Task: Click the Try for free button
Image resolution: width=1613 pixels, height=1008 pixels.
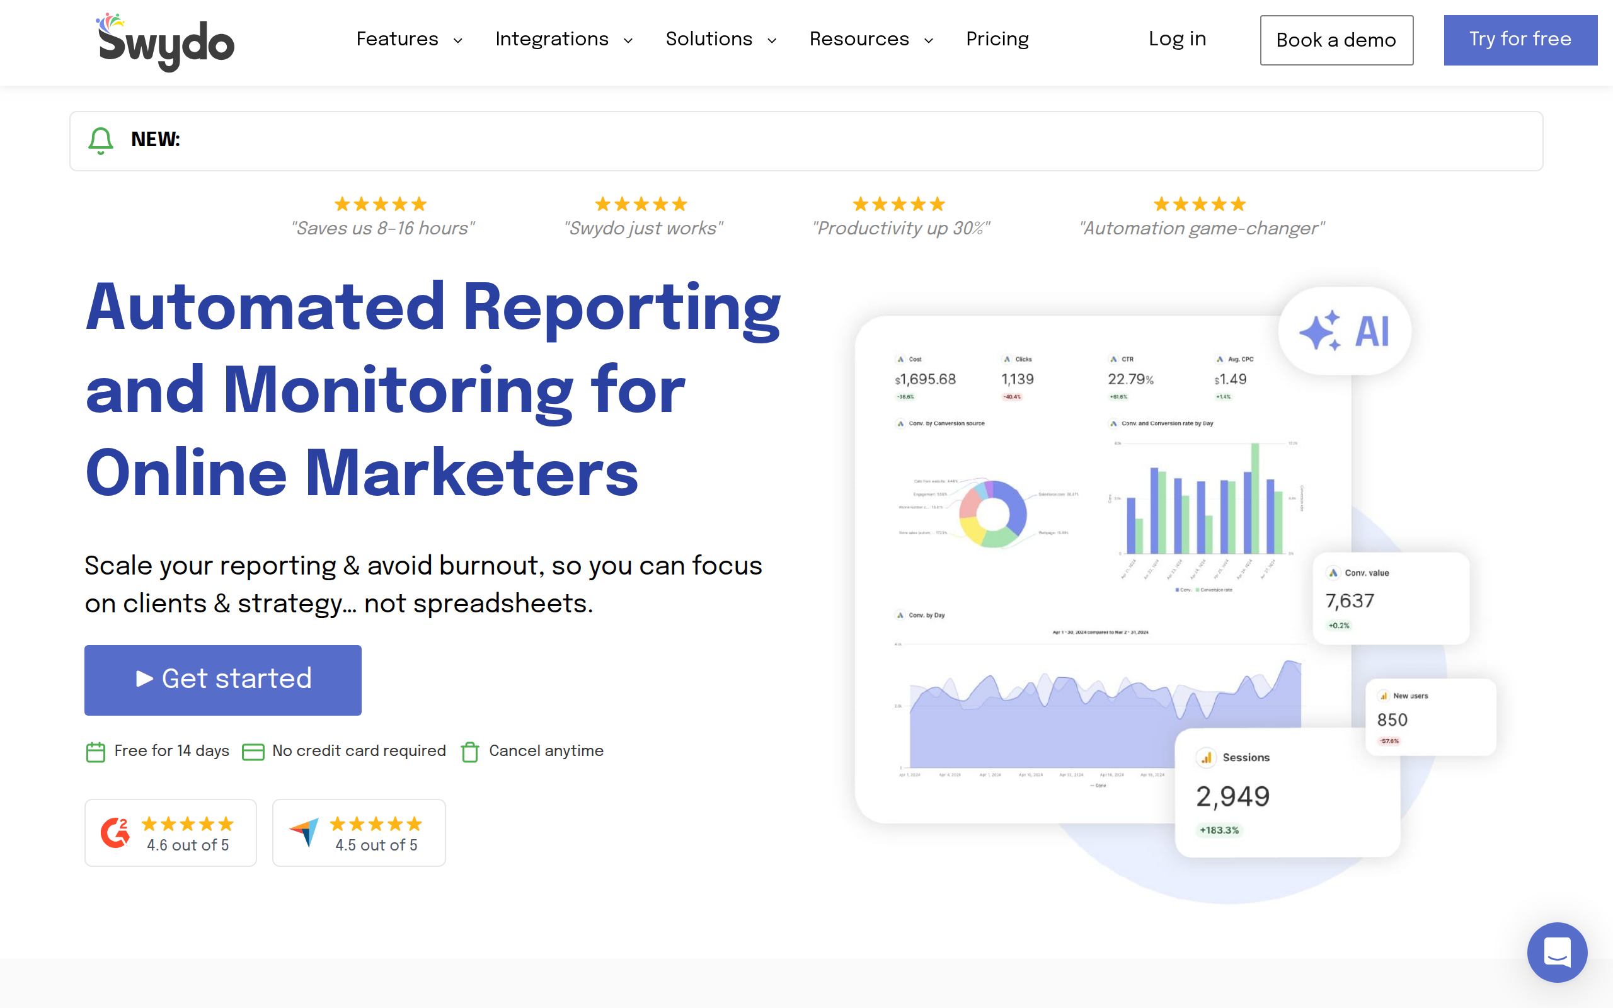Action: [x=1520, y=39]
